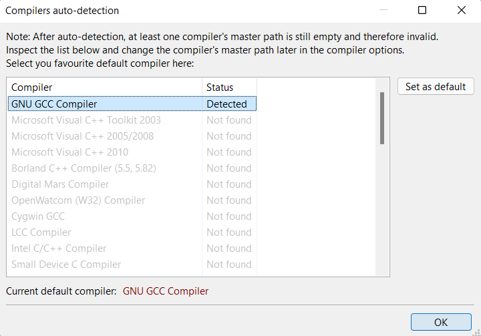Select OpenWatcom (W32) Compiler entry
The image size is (481, 336).
pyautogui.click(x=78, y=200)
